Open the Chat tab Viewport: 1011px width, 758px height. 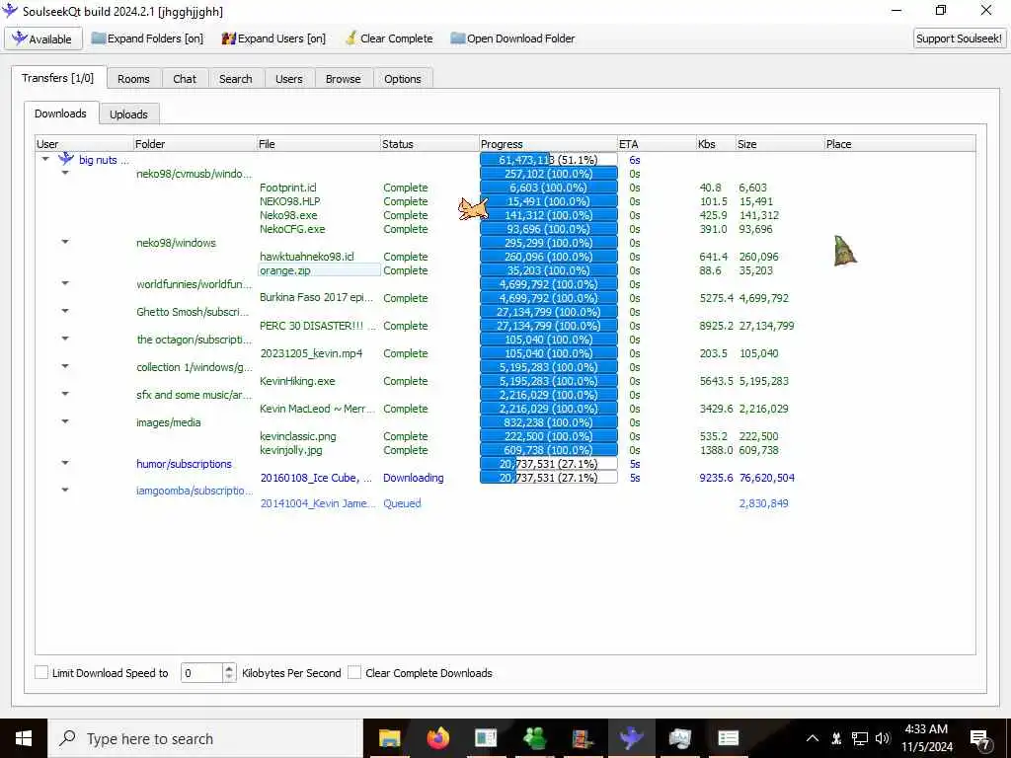[x=185, y=79]
